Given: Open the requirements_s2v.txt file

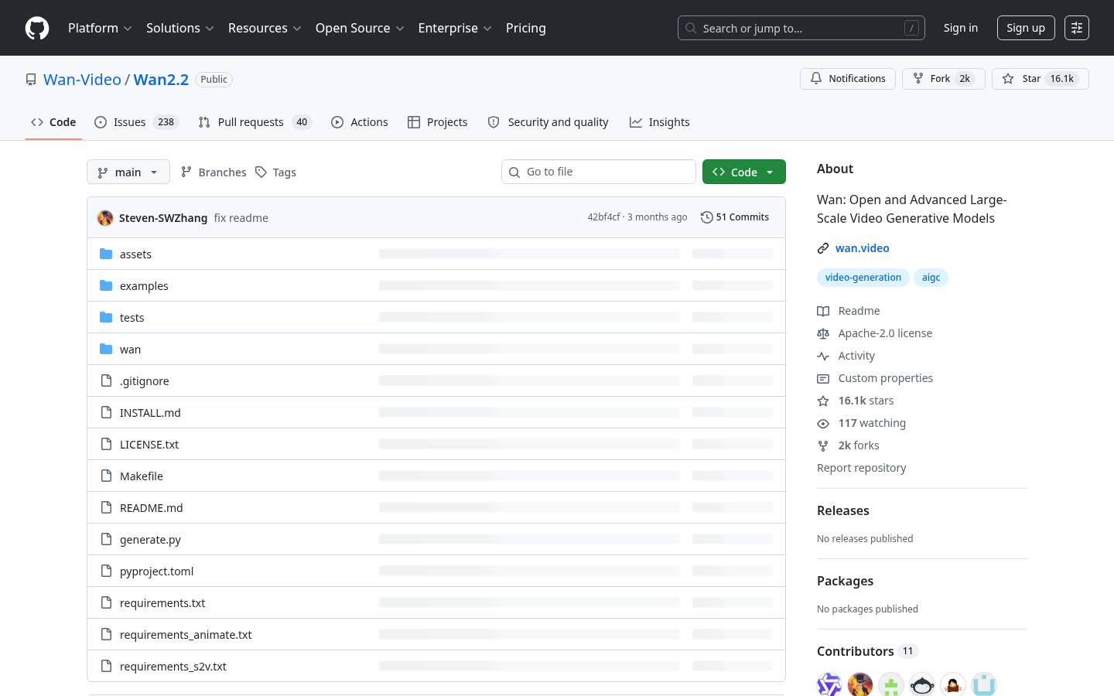Looking at the screenshot, I should 173,667.
